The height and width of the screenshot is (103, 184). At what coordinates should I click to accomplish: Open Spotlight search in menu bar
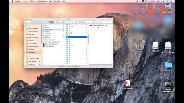point(167,1)
